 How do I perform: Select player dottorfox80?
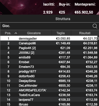tap(49, 76)
